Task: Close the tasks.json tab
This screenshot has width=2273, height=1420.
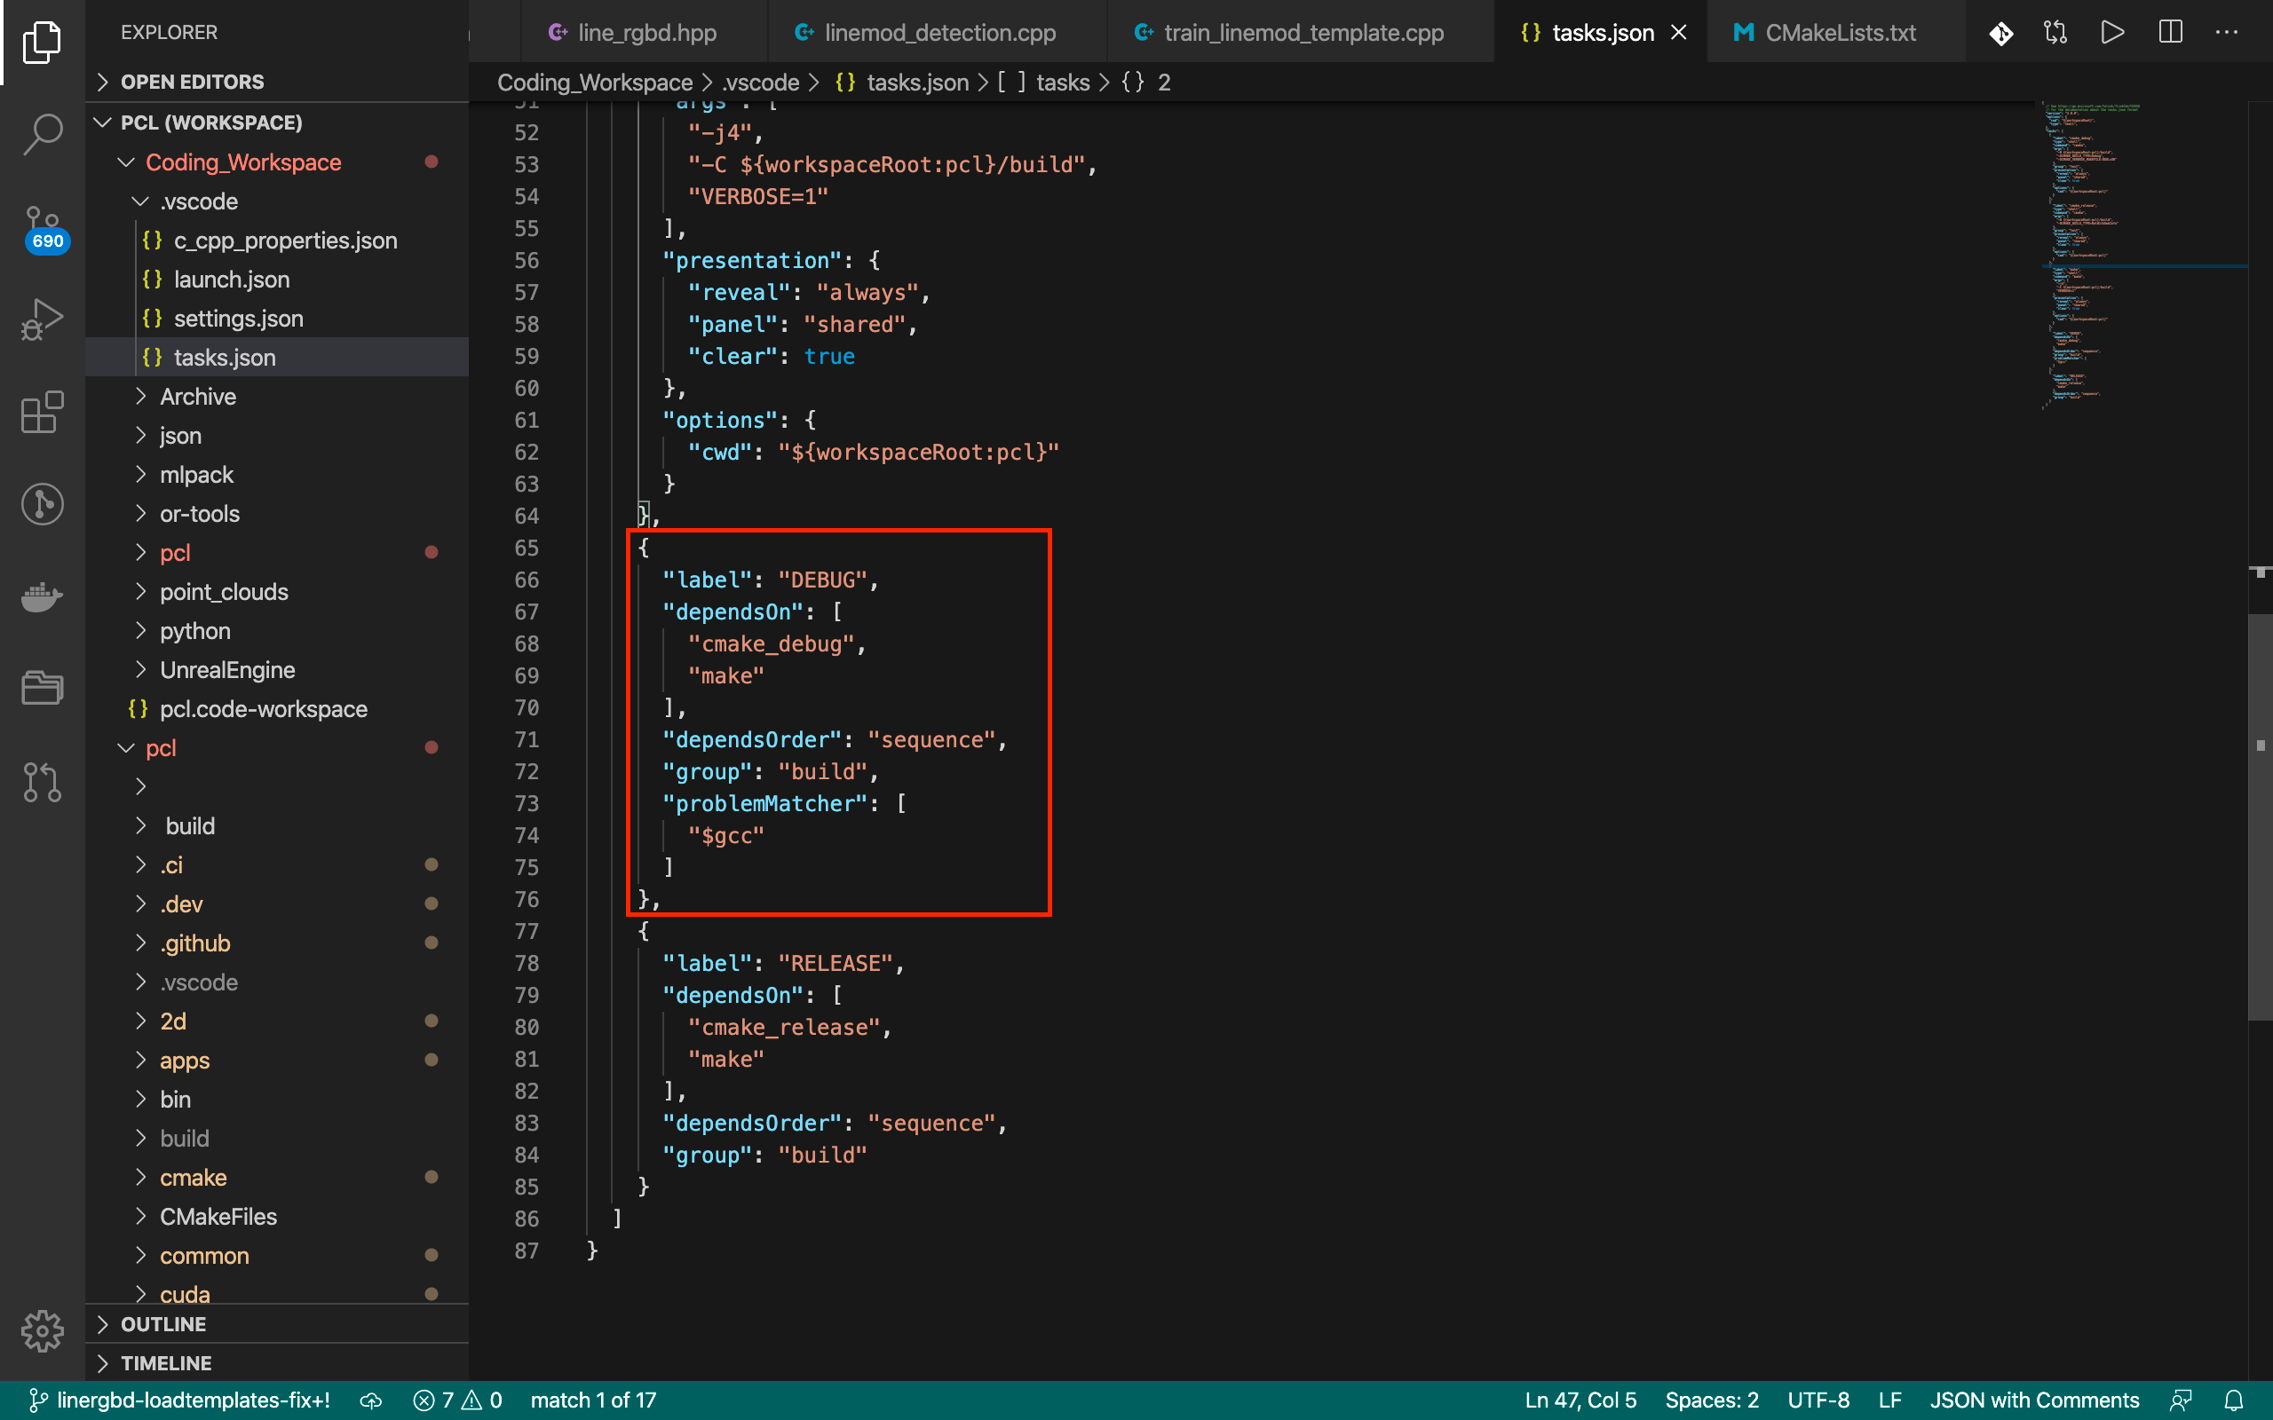Action: pyautogui.click(x=1678, y=33)
